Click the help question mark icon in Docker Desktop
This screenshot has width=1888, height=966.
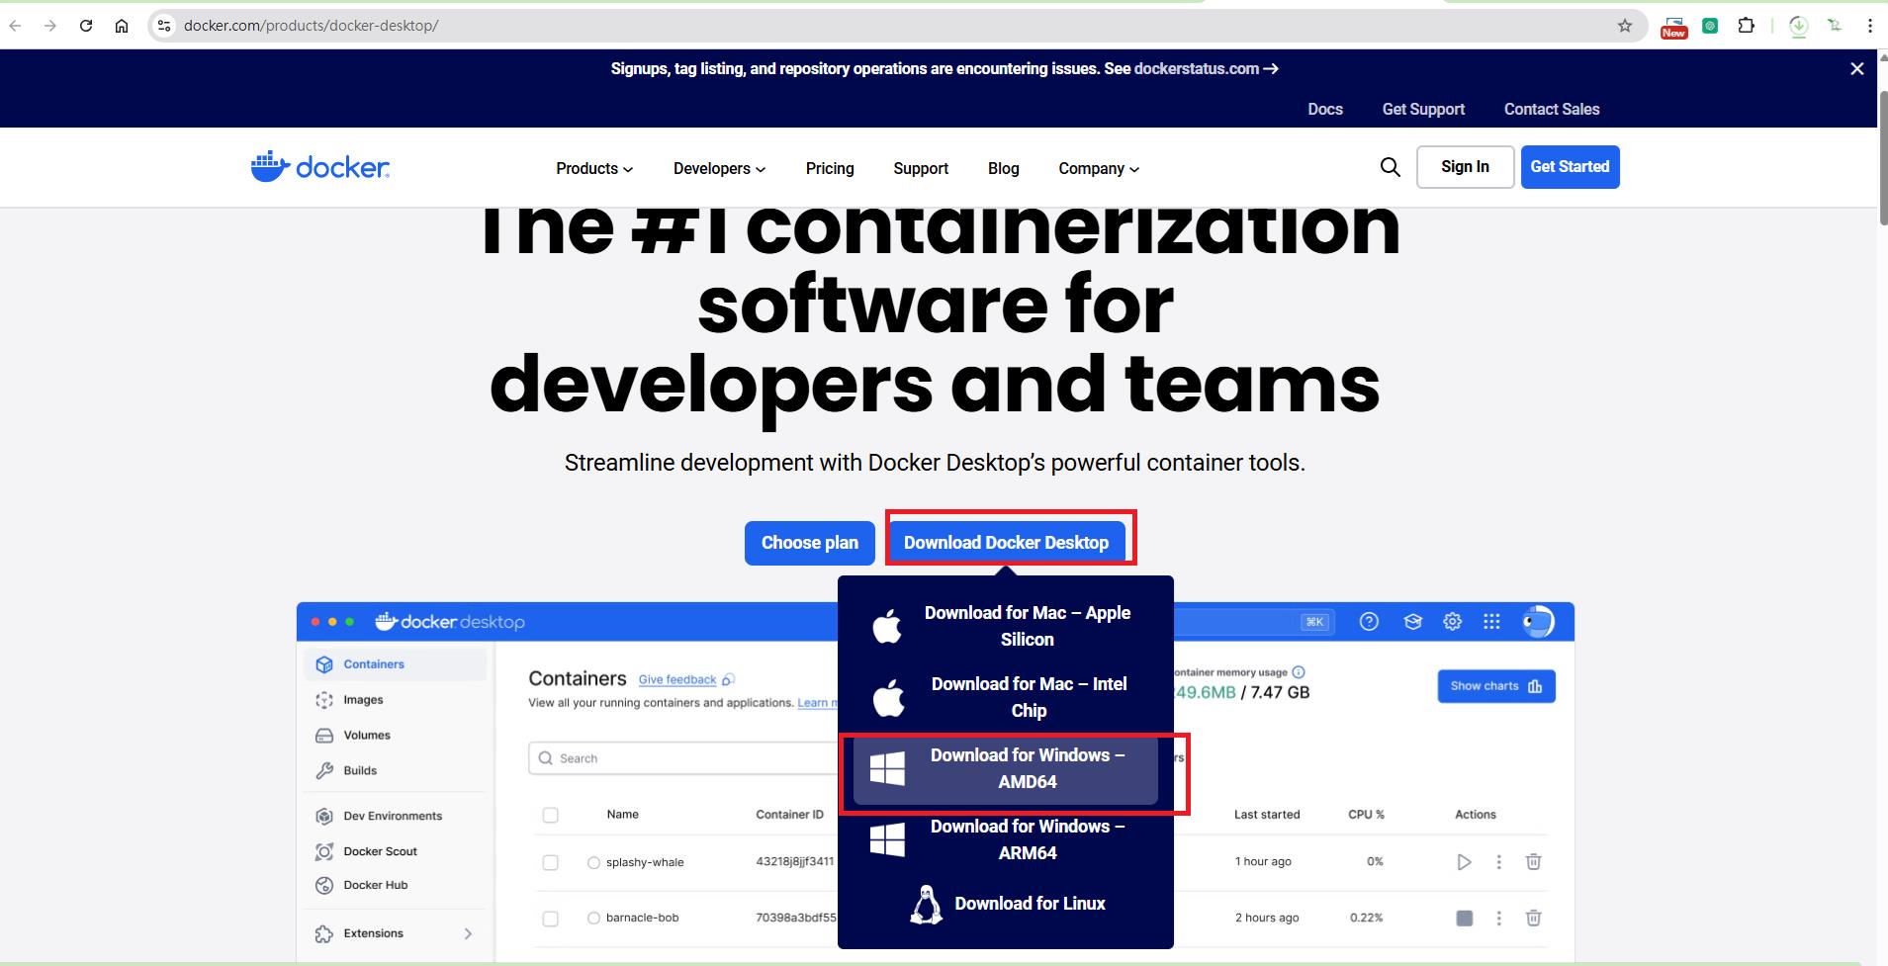pyautogui.click(x=1369, y=621)
